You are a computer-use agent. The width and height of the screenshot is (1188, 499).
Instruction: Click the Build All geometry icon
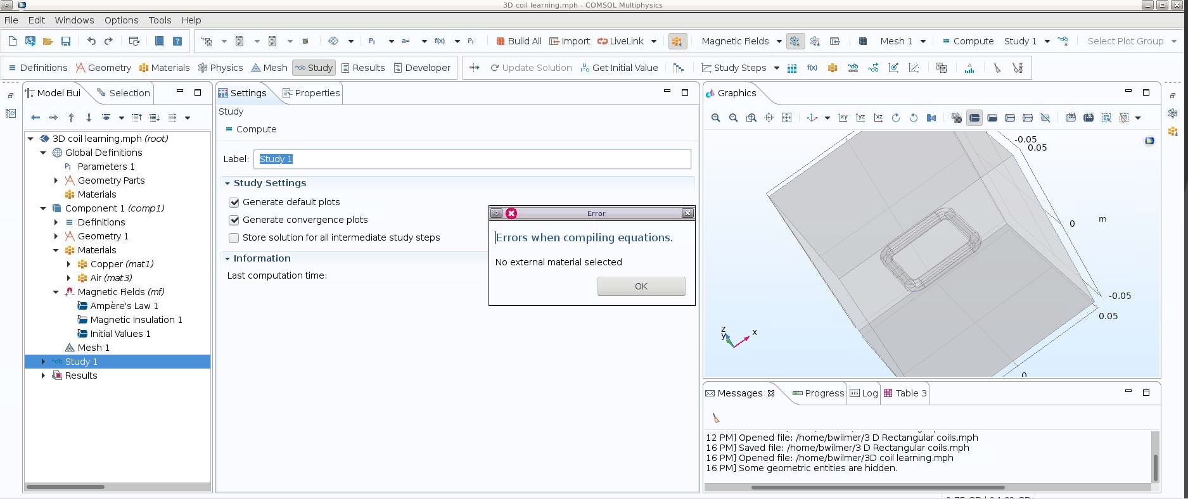(518, 41)
